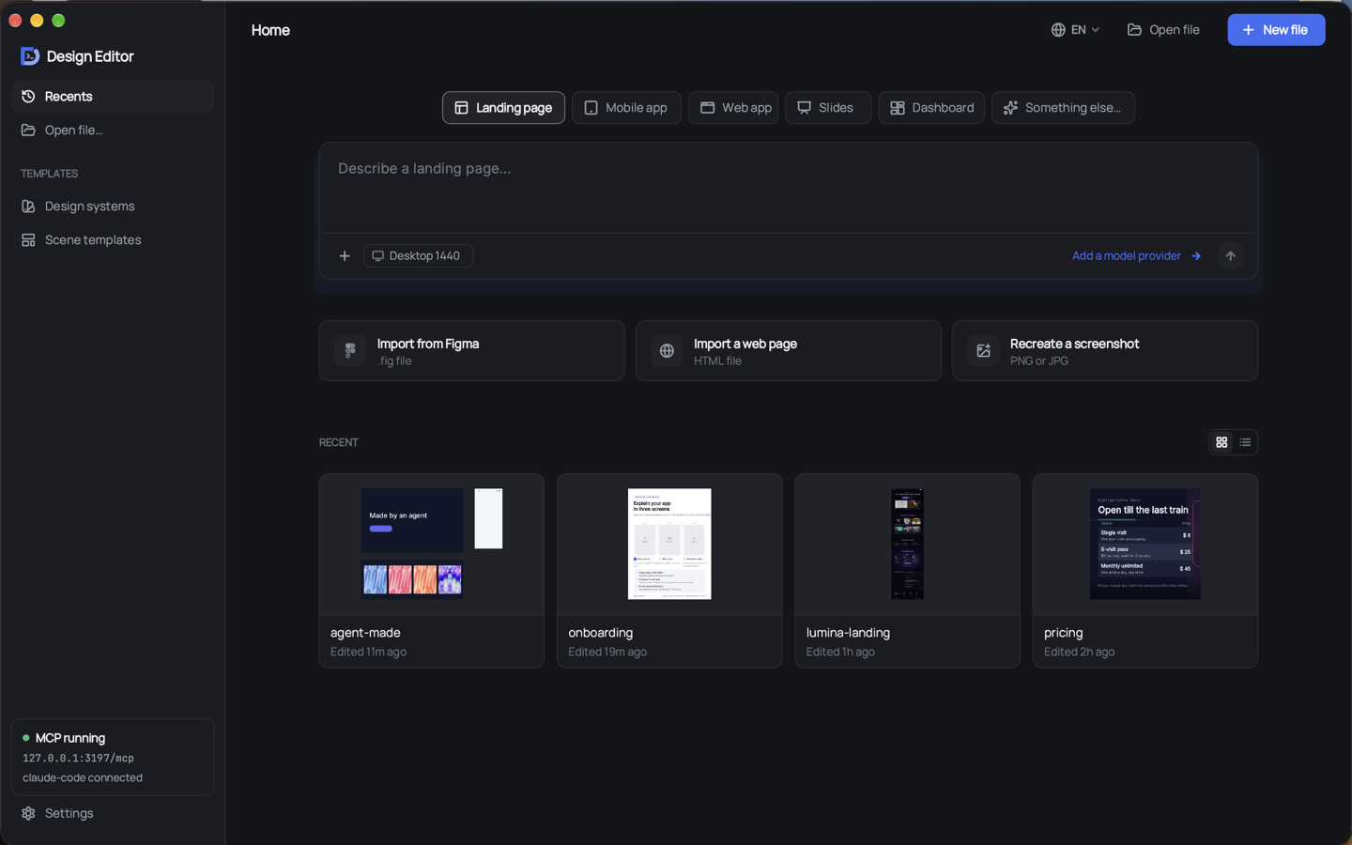Viewport: 1352px width, 845px height.
Task: Open the Desktop 1440 viewport selector
Action: click(418, 256)
